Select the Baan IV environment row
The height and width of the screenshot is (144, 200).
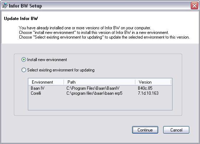100,88
